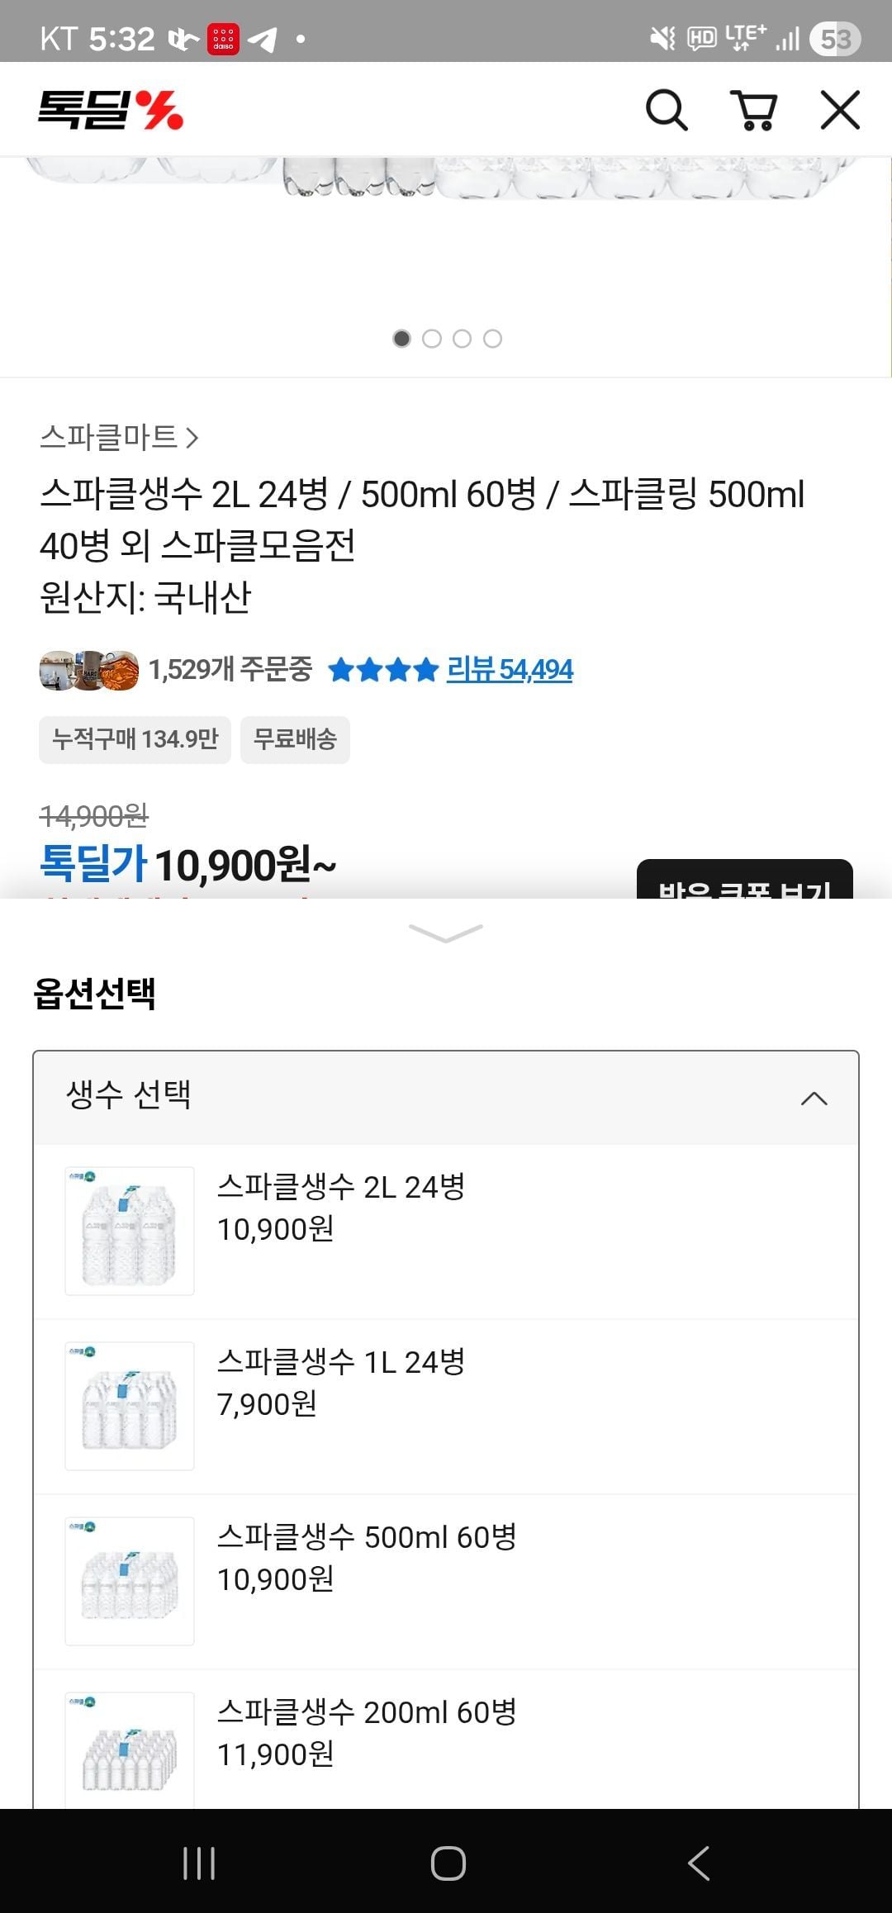The width and height of the screenshot is (892, 1913).
Task: Collapse option sheet with down chevron
Action: [446, 933]
